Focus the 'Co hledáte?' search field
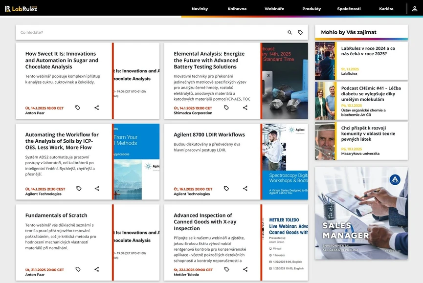Viewport: 423px width, 283px height. [x=151, y=32]
